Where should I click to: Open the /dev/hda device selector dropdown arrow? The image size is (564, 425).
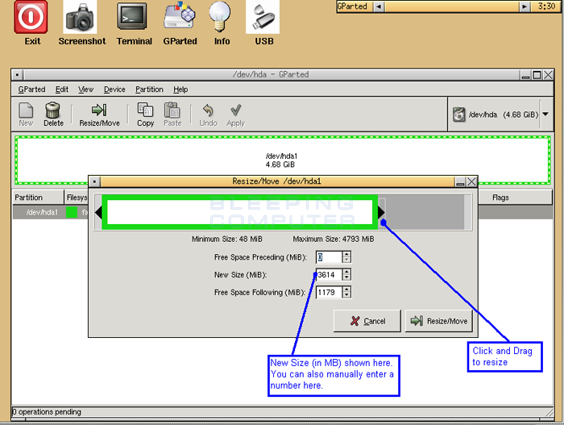pos(545,115)
